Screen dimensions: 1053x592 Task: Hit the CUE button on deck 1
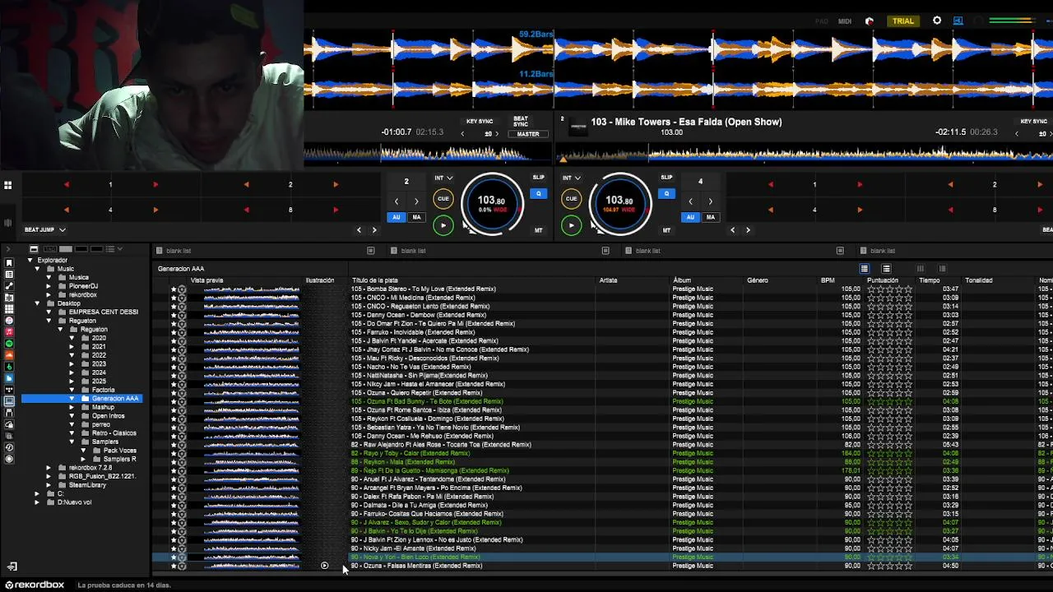(443, 198)
